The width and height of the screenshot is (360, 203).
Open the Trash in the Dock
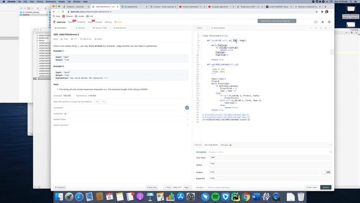pyautogui.click(x=301, y=197)
